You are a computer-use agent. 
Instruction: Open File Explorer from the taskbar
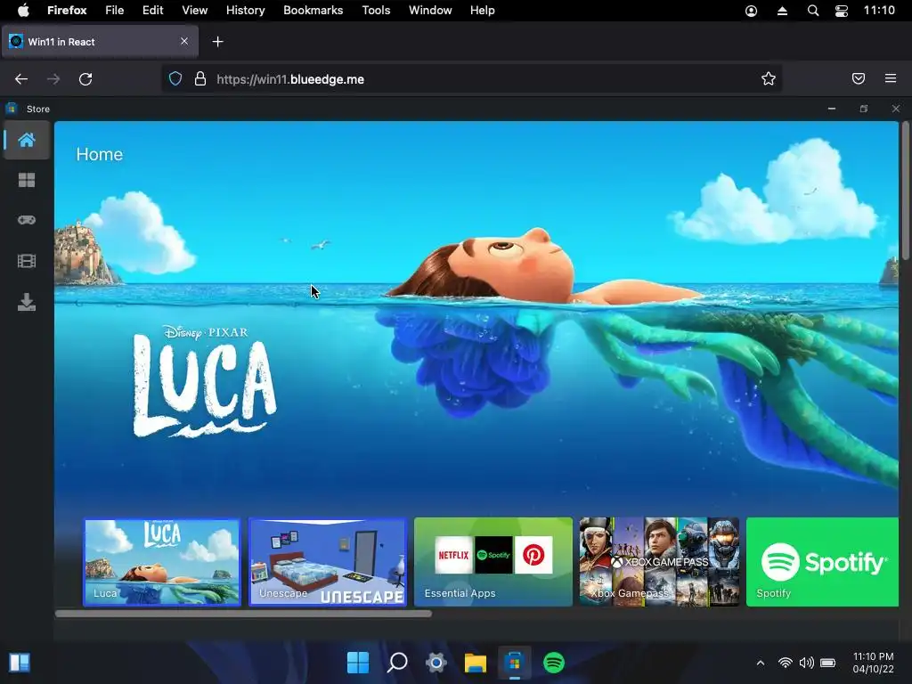tap(476, 663)
